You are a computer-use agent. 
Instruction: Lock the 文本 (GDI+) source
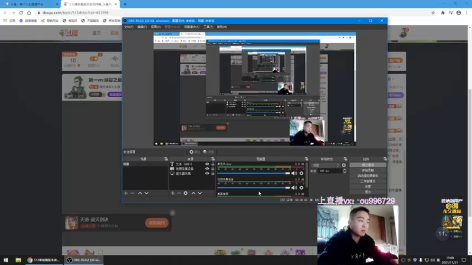point(213,164)
